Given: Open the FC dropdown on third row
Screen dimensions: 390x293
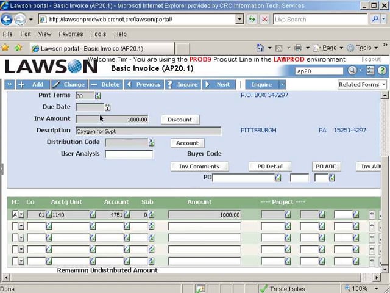Looking at the screenshot, I should (x=21, y=237).
